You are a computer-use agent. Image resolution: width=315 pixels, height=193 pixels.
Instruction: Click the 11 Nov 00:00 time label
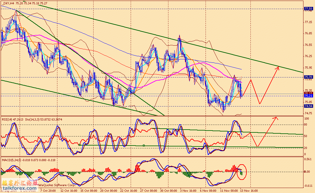tap(229, 191)
